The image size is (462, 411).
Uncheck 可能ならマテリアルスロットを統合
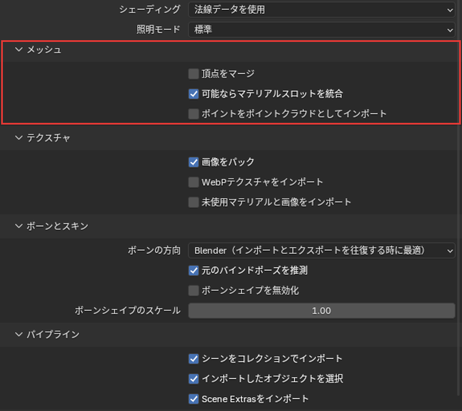click(193, 94)
